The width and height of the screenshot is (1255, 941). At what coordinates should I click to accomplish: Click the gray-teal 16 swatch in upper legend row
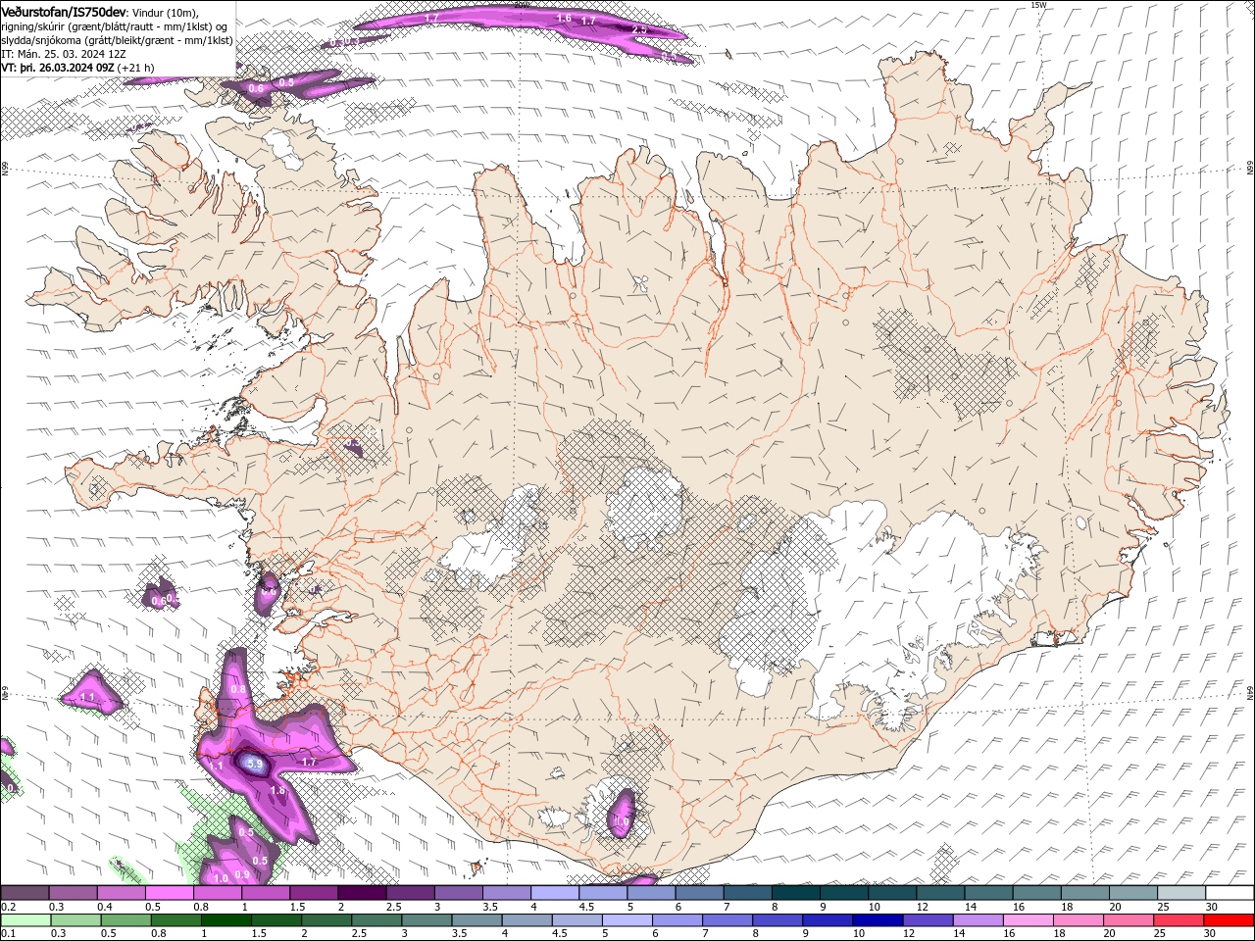(x=1037, y=893)
